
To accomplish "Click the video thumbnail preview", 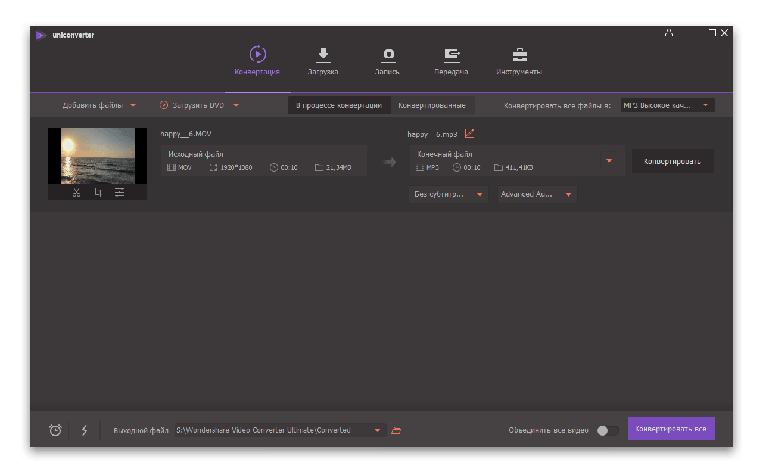I will point(98,156).
